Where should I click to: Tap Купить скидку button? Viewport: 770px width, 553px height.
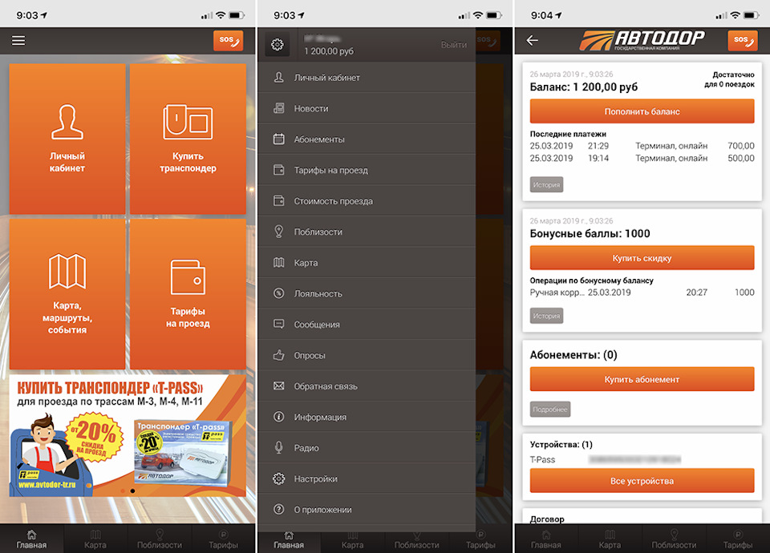click(x=642, y=258)
